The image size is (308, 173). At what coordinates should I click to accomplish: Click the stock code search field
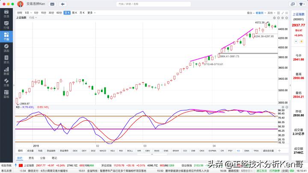[154, 4]
